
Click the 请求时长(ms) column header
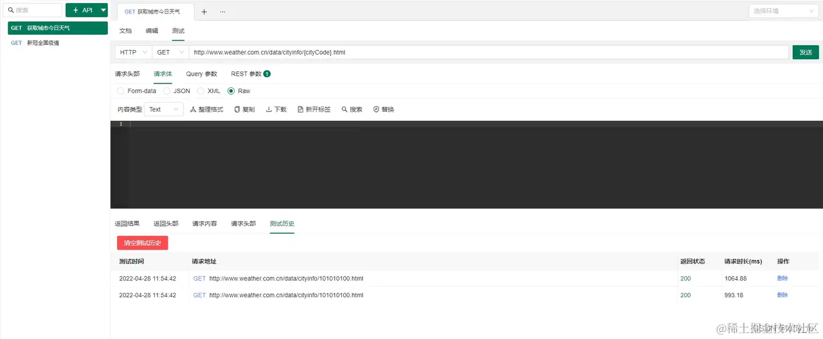(743, 261)
